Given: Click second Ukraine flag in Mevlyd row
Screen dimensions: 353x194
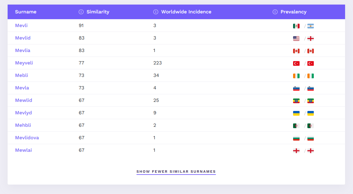Looking at the screenshot, I should coord(310,113).
